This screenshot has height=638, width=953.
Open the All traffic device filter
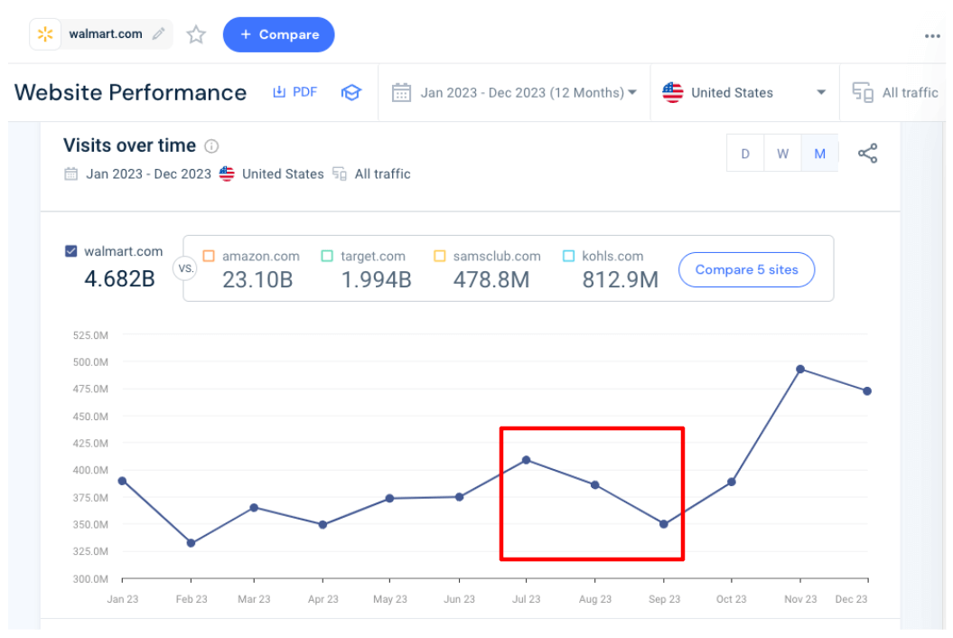coord(895,92)
